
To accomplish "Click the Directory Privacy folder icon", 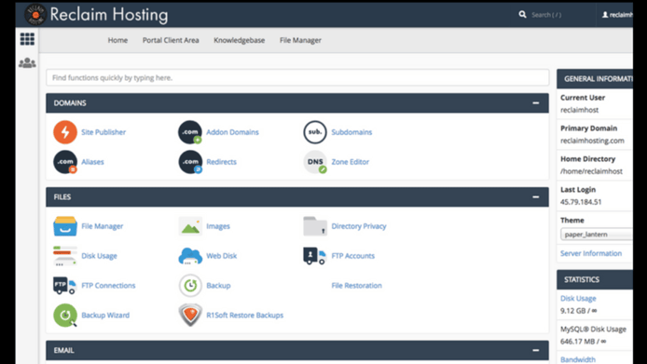I will [315, 226].
